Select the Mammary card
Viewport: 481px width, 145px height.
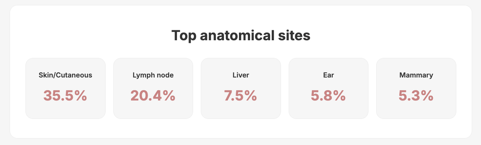pyautogui.click(x=416, y=88)
